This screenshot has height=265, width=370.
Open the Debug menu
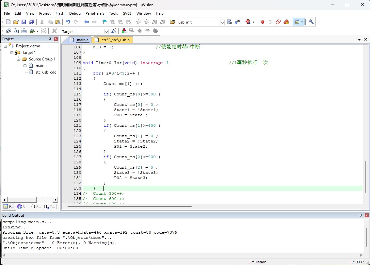pos(75,13)
